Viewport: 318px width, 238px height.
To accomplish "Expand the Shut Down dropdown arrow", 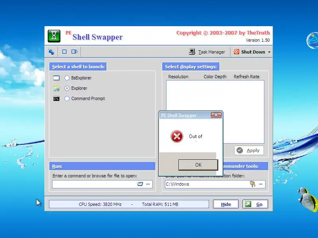I will (x=269, y=52).
